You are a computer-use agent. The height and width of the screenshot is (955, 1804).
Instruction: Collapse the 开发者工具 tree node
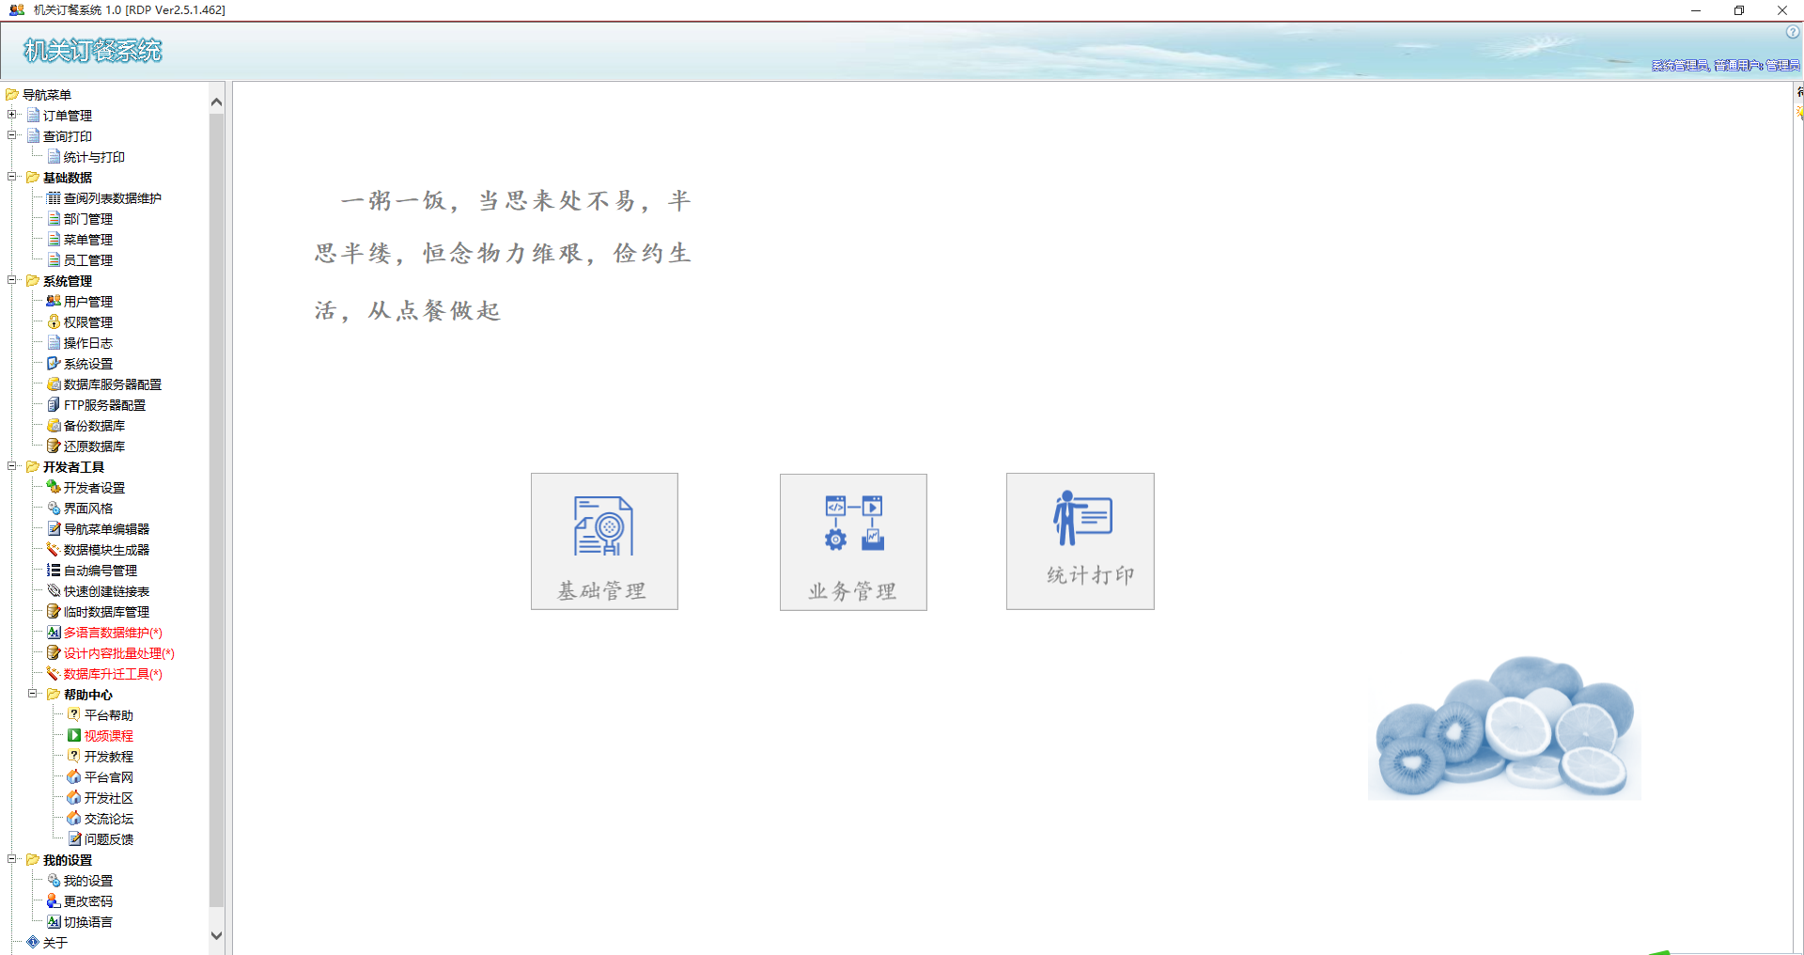click(12, 466)
